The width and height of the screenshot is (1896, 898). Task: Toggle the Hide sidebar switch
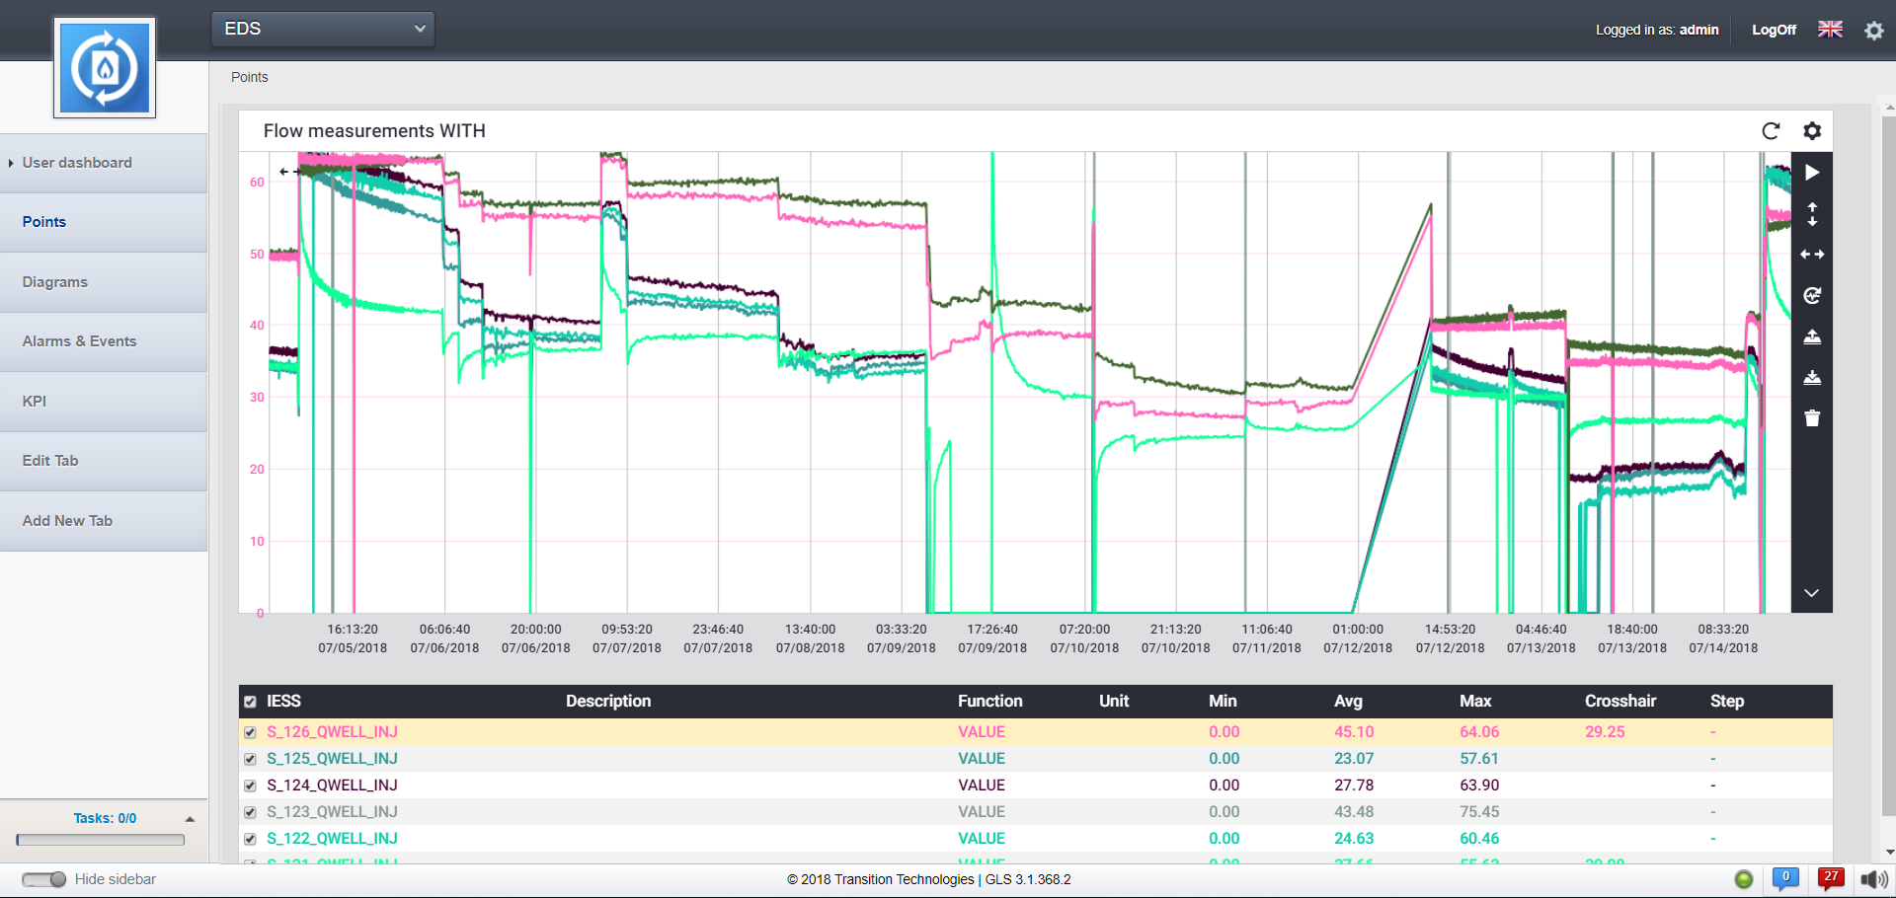point(43,879)
